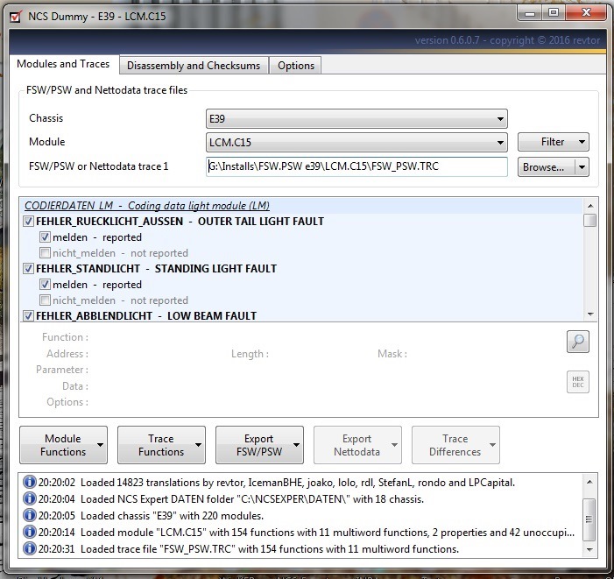Minimize the NCS Dummy window
Viewport: 614px width, 579px height.
[530, 14]
